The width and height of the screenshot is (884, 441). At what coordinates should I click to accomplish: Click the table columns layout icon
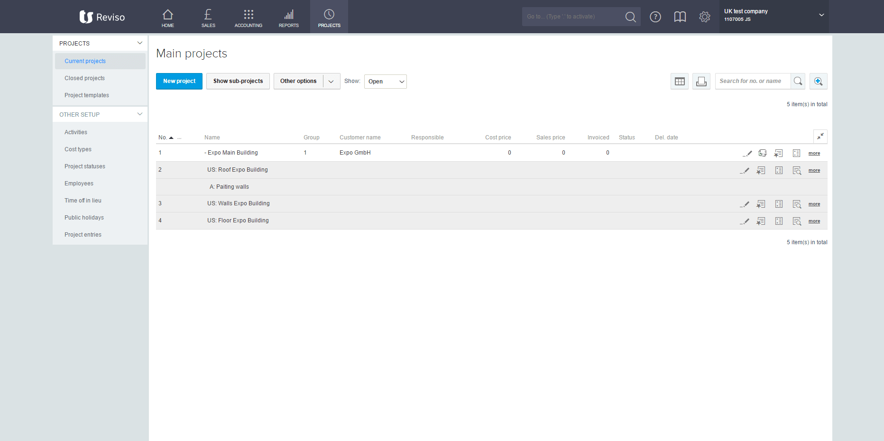[680, 82]
